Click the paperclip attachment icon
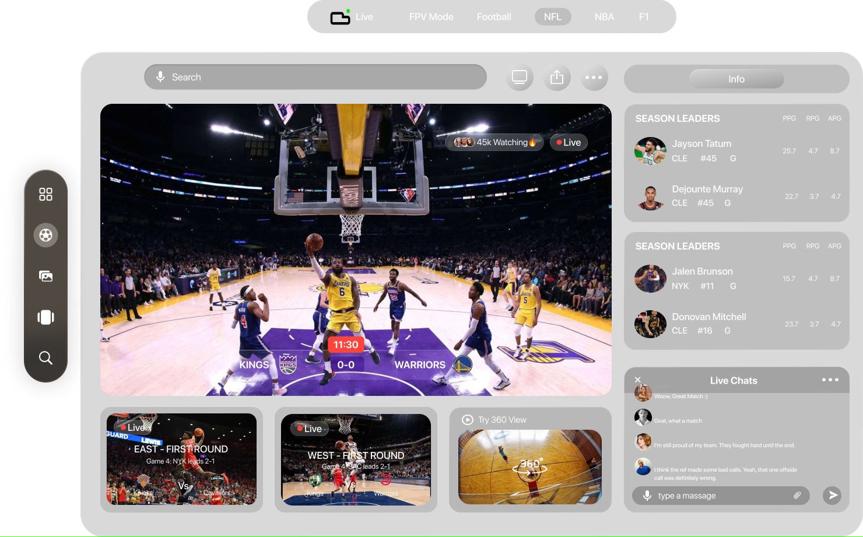This screenshot has height=537, width=863. pos(797,496)
